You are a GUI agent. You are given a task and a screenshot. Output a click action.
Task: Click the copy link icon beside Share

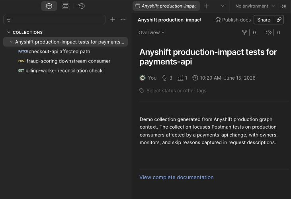pos(279,20)
